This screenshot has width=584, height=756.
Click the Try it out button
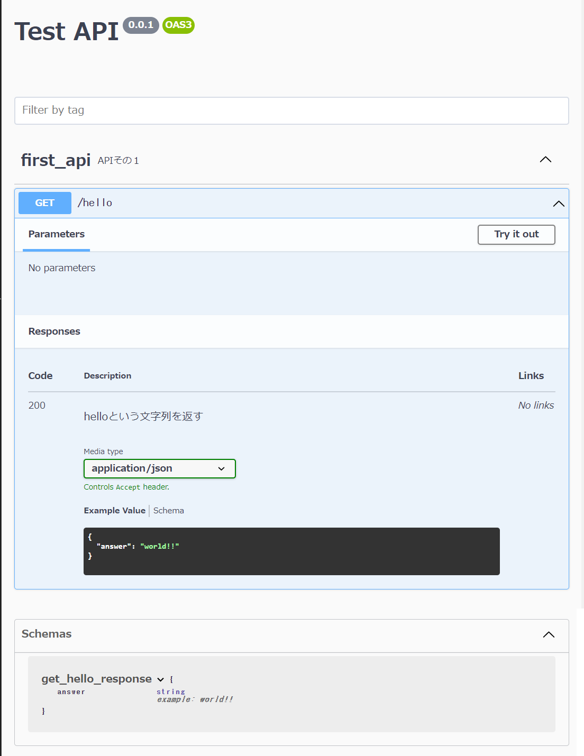516,234
